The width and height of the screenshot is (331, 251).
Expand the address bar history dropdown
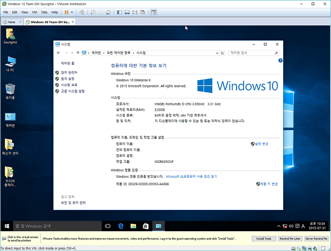pos(217,53)
